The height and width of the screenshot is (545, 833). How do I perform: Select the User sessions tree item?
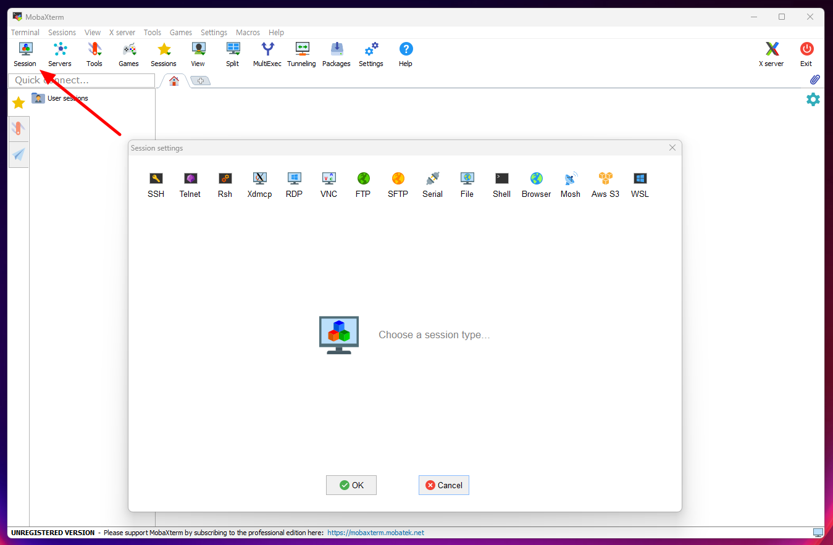(60, 98)
